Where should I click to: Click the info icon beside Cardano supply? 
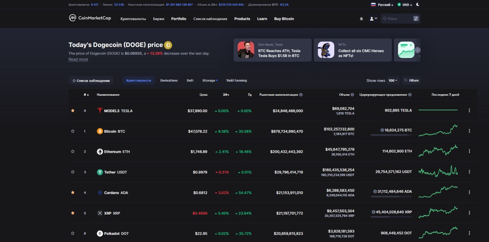(375, 191)
